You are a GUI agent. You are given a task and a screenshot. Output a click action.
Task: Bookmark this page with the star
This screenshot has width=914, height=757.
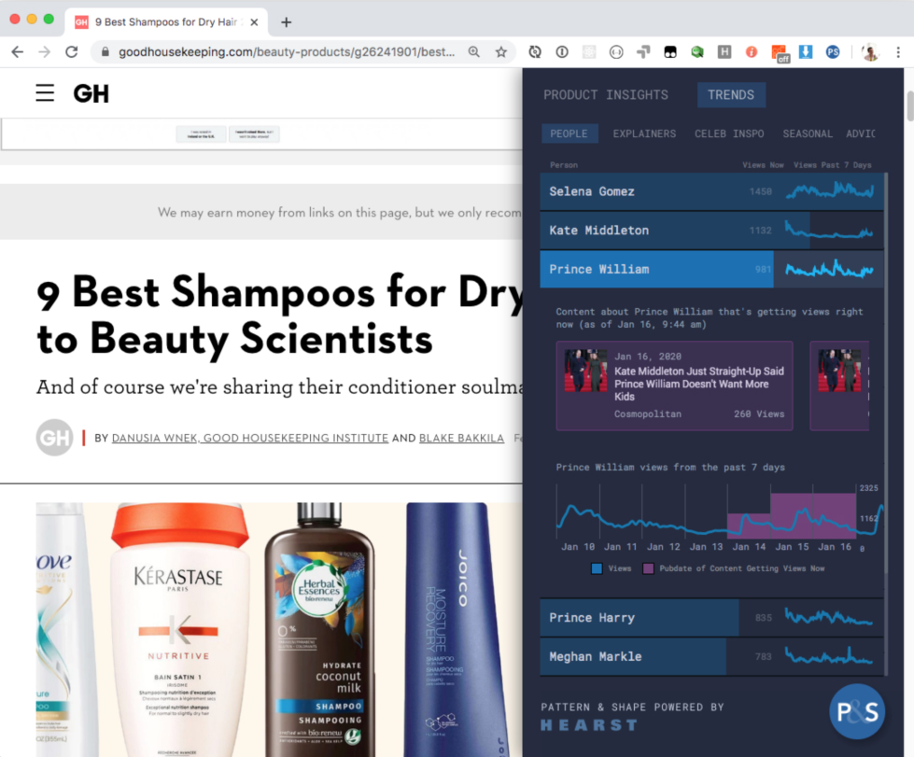500,52
